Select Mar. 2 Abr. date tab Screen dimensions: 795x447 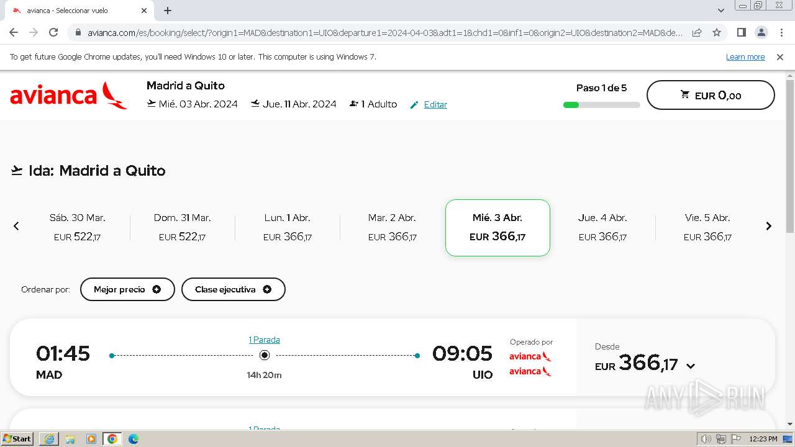[x=393, y=227]
